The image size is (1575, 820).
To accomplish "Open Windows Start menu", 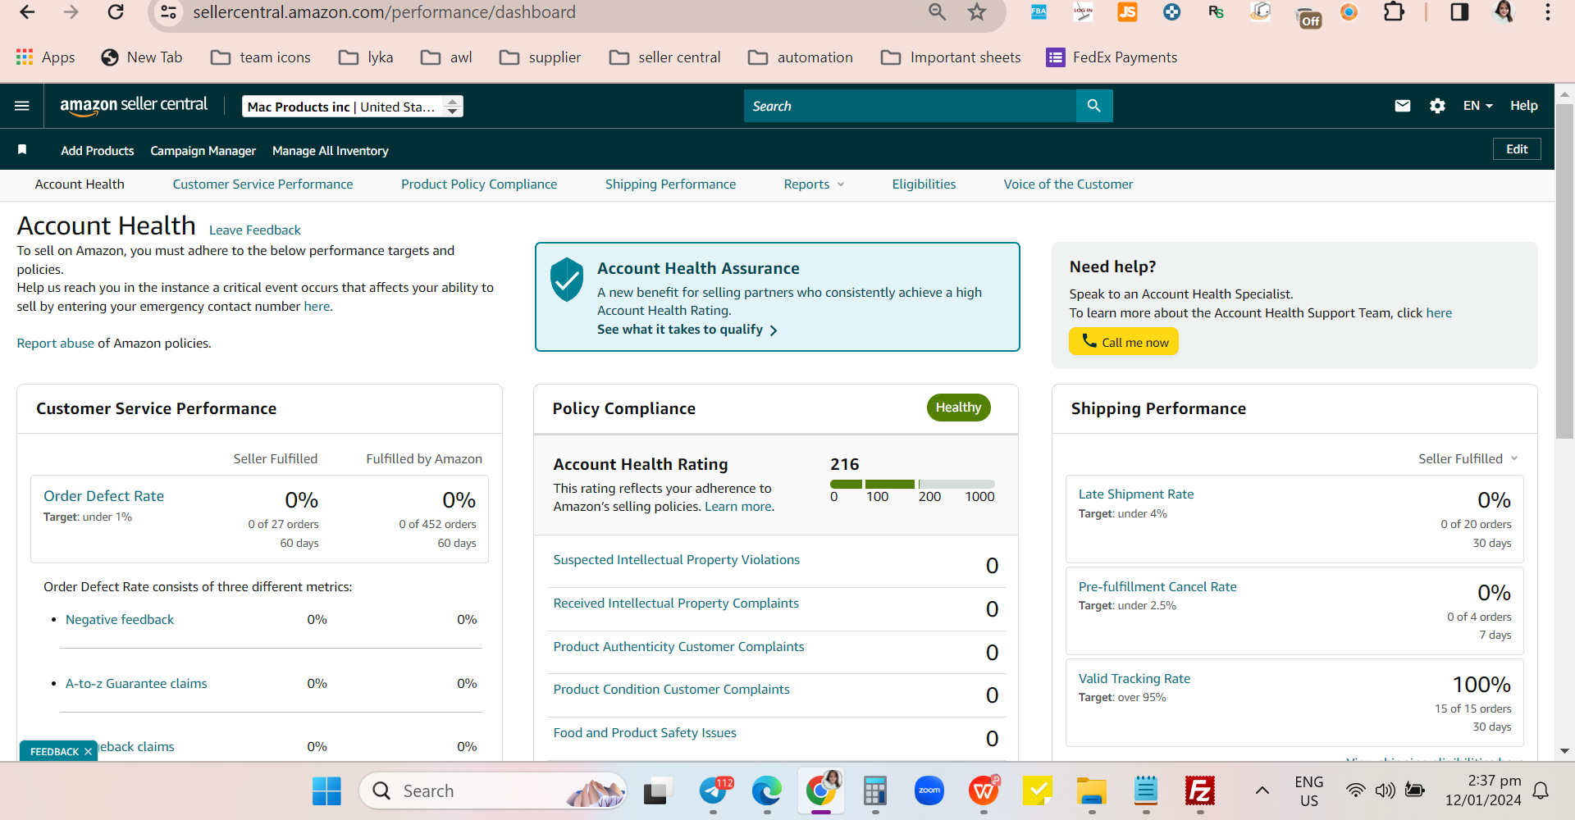I will tap(326, 791).
